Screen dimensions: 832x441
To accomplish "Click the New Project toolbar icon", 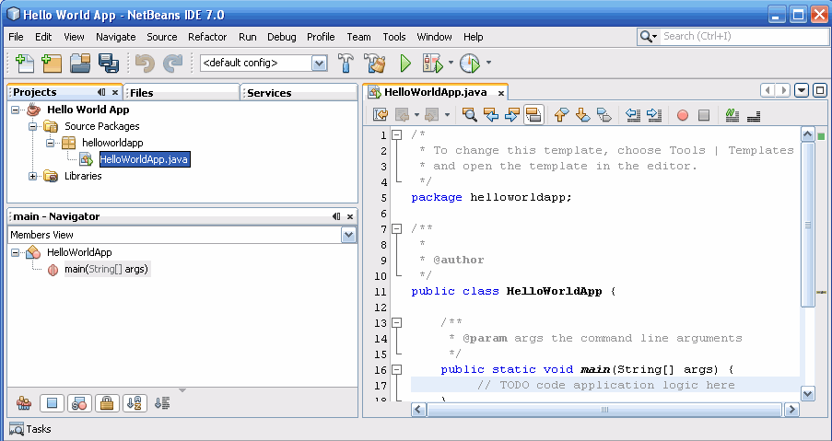I will pos(52,64).
